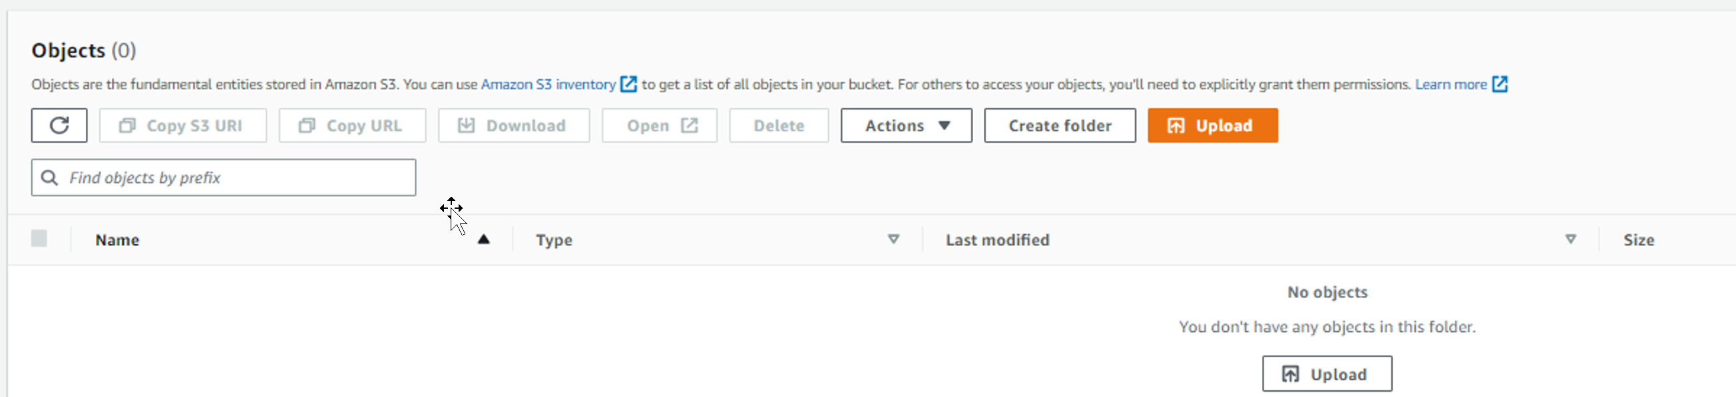Click external-link icon after Learn more

pos(1500,84)
